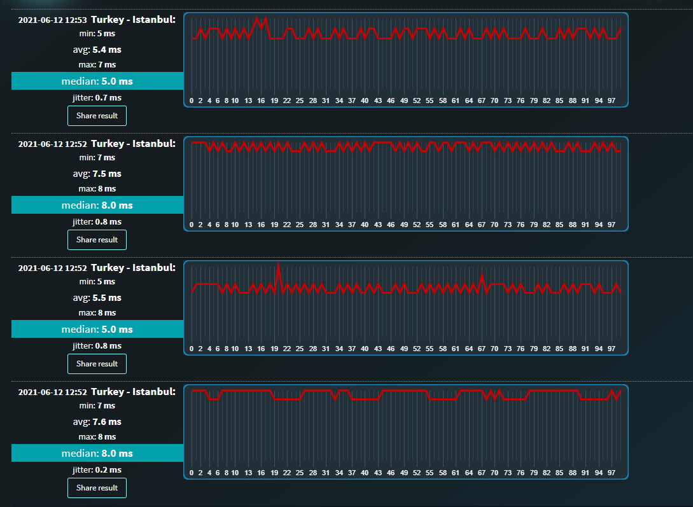Image resolution: width=693 pixels, height=507 pixels.
Task: Click the median bar in the 7.6 ms avg result
Action: [x=97, y=454]
